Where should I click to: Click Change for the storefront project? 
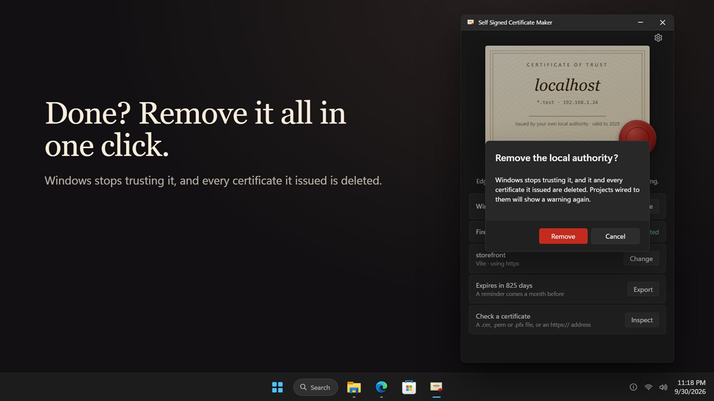tap(641, 258)
